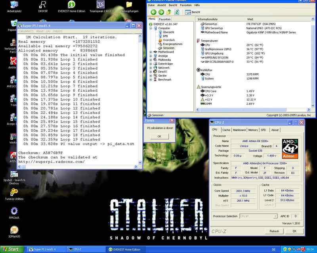Expand the Netzwerk tree node
Viewport: 317px width, 253px height.
pos(151,68)
